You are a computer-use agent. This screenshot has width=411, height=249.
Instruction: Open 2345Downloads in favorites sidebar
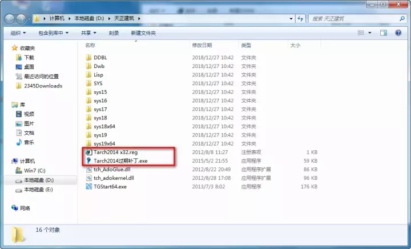pyautogui.click(x=43, y=86)
